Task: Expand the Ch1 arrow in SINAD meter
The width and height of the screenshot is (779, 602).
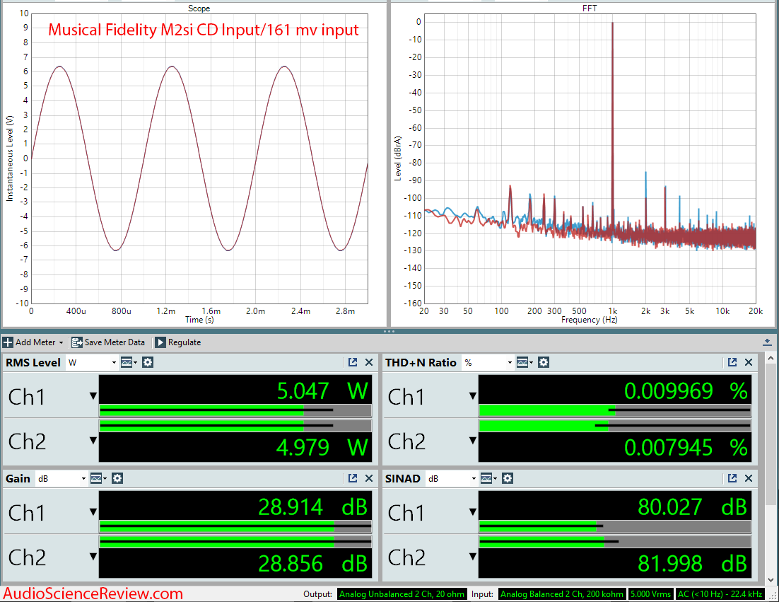Action: click(x=472, y=512)
